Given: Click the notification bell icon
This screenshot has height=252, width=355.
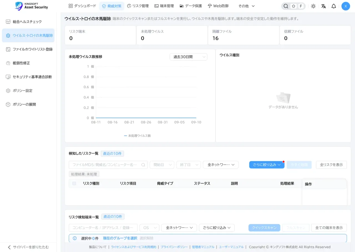Looking at the screenshot, I should [x=334, y=6].
